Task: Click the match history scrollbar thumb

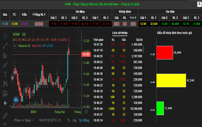Action: pos(143,49)
